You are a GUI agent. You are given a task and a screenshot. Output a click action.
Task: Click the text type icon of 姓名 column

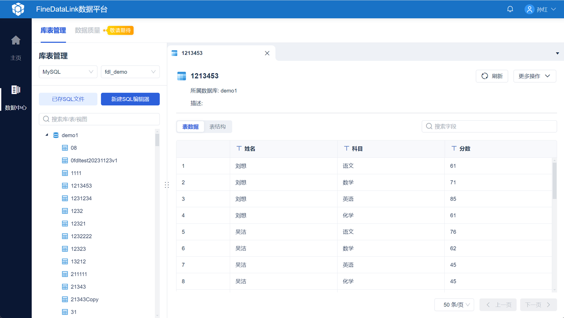pos(239,148)
